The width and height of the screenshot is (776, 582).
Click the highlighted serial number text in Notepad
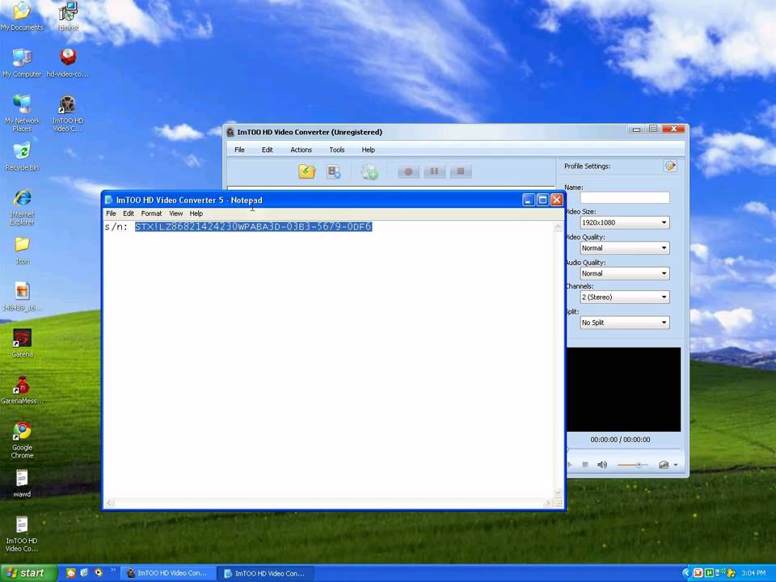point(253,226)
